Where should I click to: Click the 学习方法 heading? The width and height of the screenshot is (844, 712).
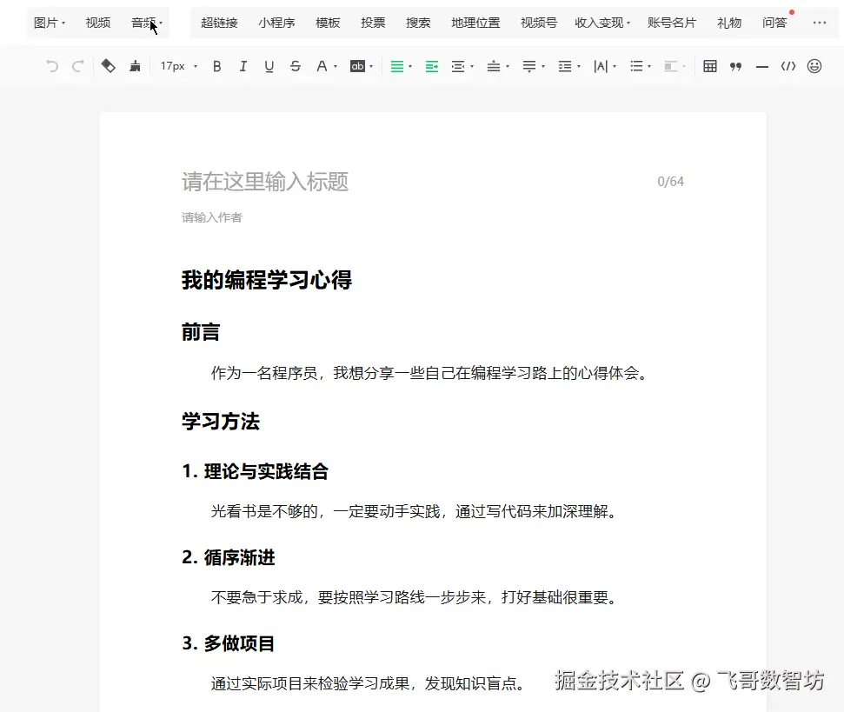221,421
